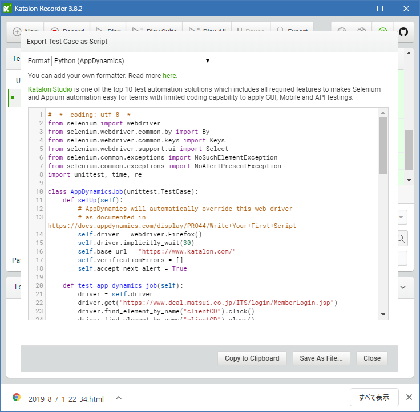The height and width of the screenshot is (412, 420).
Task: Click line number 23 in the gutter
Action: click(39, 311)
